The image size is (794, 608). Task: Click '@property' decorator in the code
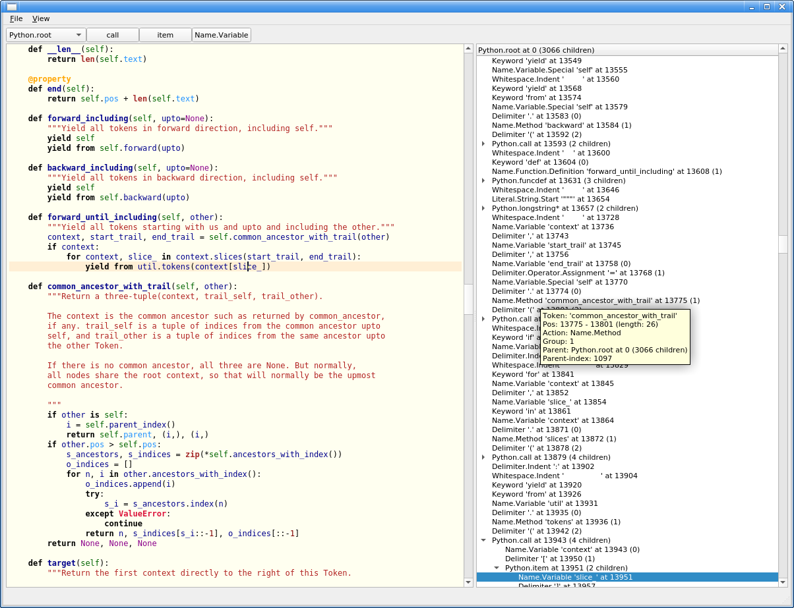(x=49, y=79)
